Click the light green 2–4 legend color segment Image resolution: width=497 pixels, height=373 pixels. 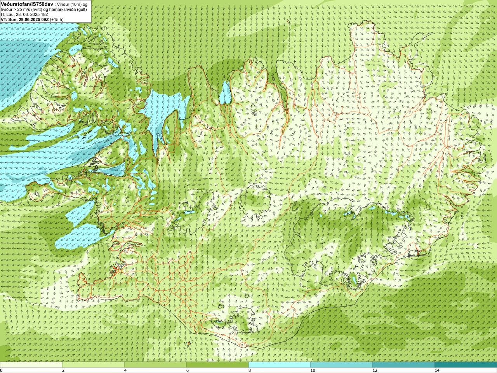93,365
